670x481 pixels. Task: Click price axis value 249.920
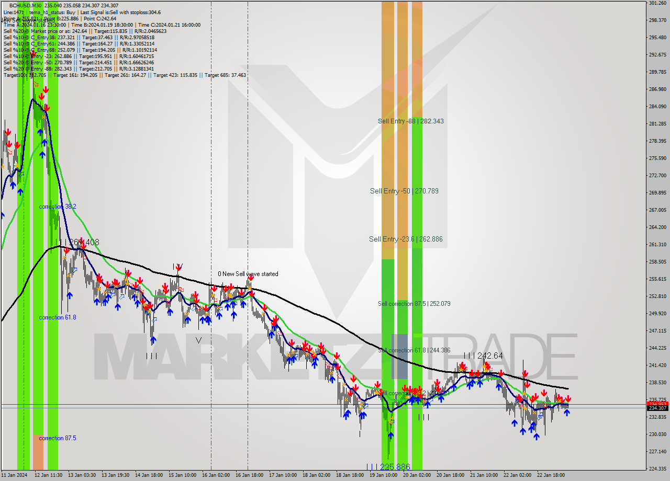click(657, 313)
